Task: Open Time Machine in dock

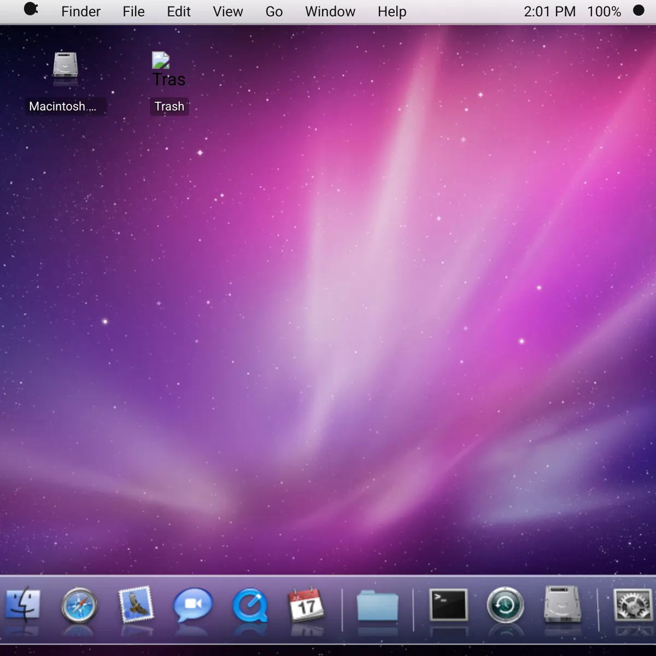Action: pyautogui.click(x=505, y=605)
